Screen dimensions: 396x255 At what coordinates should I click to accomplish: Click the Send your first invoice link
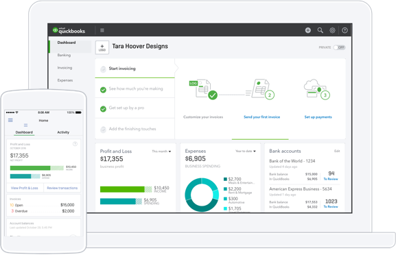(261, 117)
